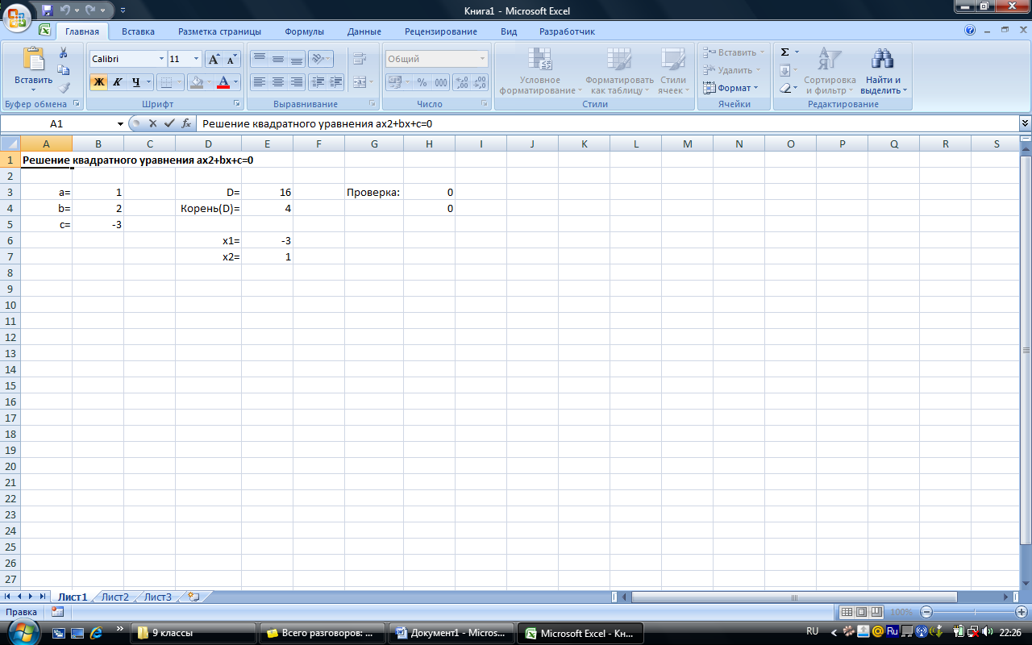Image resolution: width=1032 pixels, height=645 pixels.
Task: Switch to the Вид ribbon tab
Action: (x=509, y=31)
